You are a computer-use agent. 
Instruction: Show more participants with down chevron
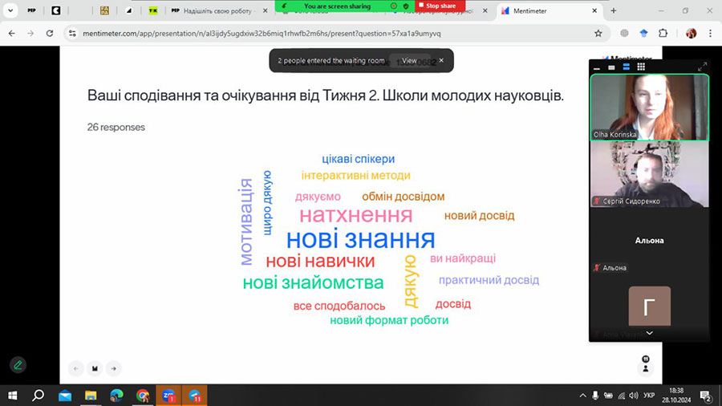point(649,333)
